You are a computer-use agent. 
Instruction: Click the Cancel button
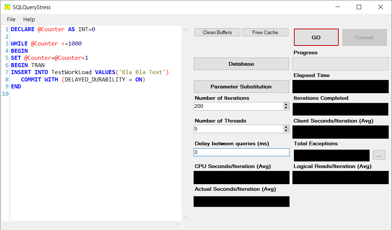(364, 37)
